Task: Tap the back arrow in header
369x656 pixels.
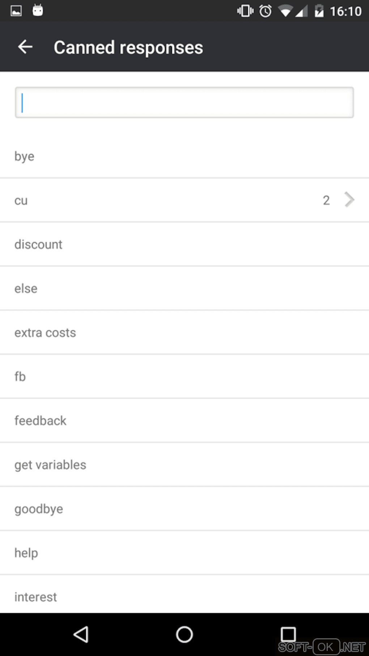Action: 25,47
